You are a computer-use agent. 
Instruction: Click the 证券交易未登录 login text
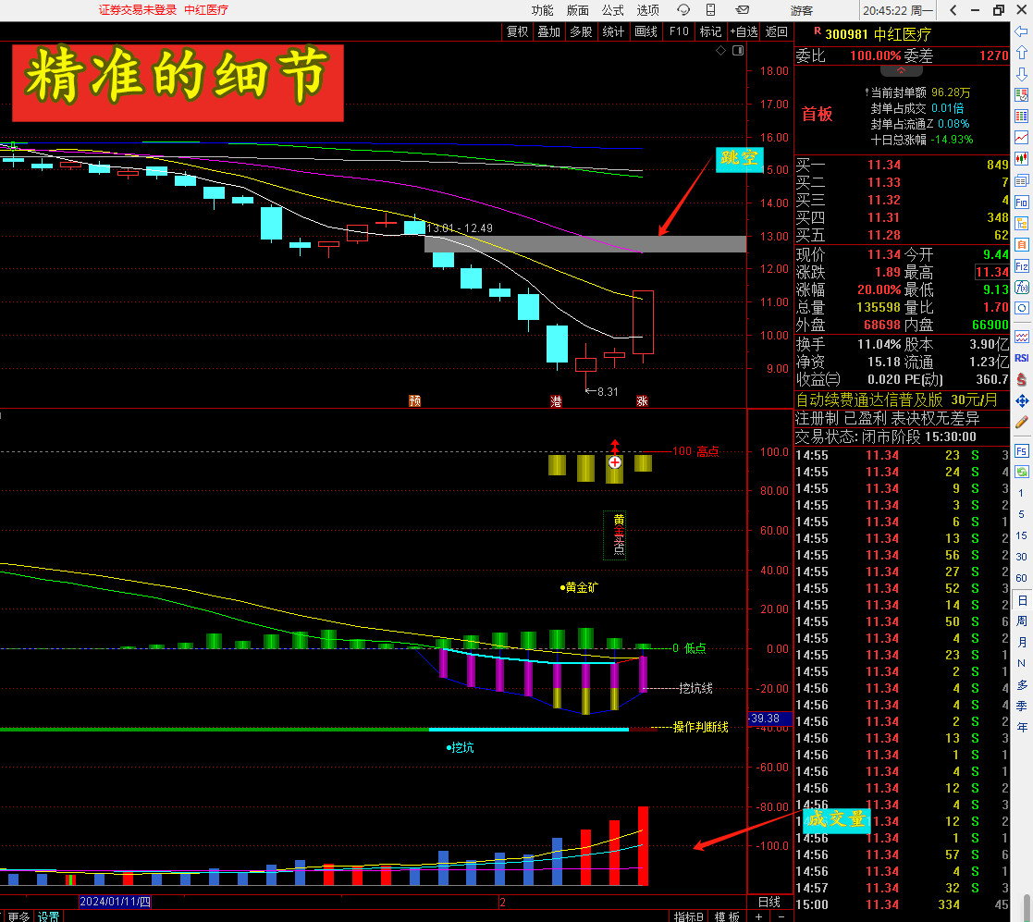[138, 10]
